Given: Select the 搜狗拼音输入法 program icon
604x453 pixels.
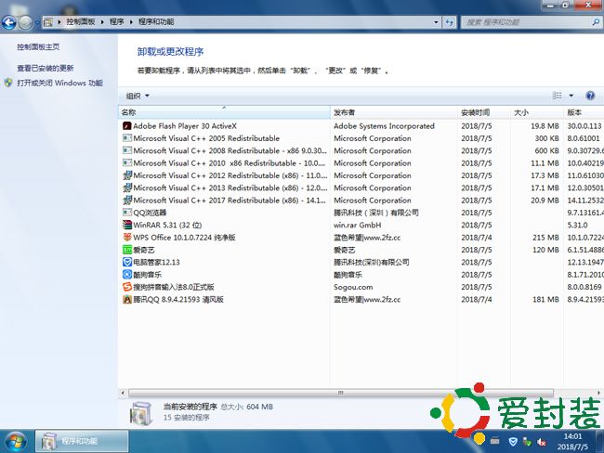Looking at the screenshot, I should [x=126, y=287].
